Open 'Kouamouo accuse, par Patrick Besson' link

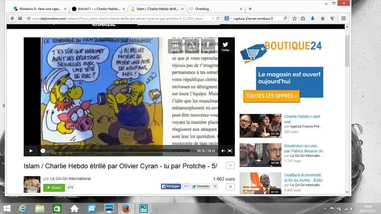click(x=304, y=148)
